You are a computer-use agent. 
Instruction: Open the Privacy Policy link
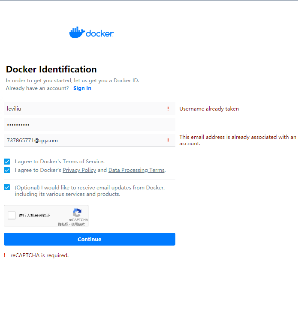(x=79, y=170)
